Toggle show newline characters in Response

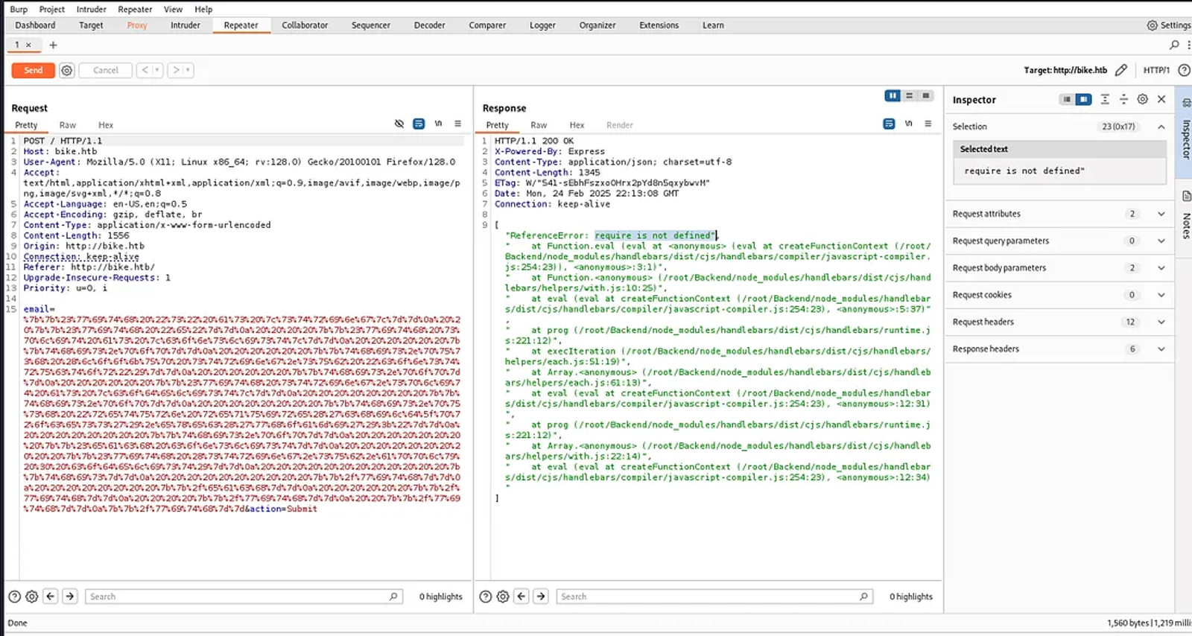pos(908,124)
